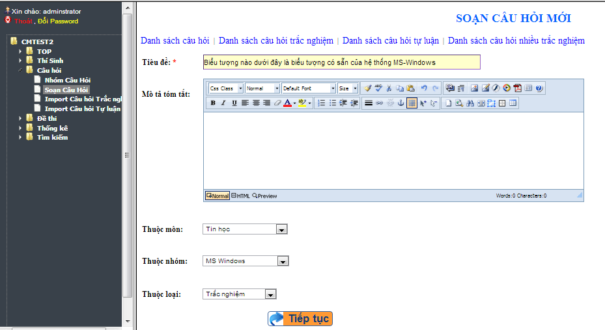This screenshot has height=330, width=605.
Task: Open font color dropdown arrow
Action: tap(294, 103)
